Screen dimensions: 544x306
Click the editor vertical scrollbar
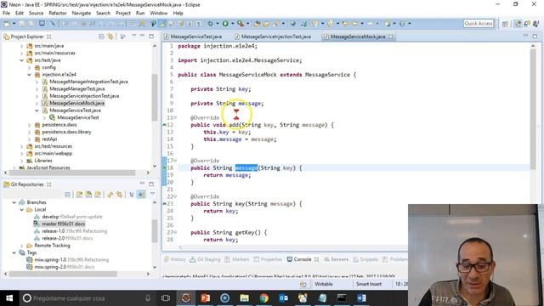[533, 110]
